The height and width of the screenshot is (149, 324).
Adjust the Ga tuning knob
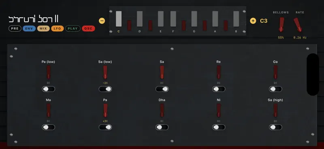tap(276, 72)
